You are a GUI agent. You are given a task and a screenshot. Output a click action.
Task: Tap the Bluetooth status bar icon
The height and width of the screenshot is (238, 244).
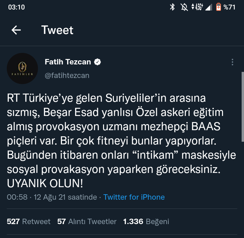pyautogui.click(x=172, y=7)
